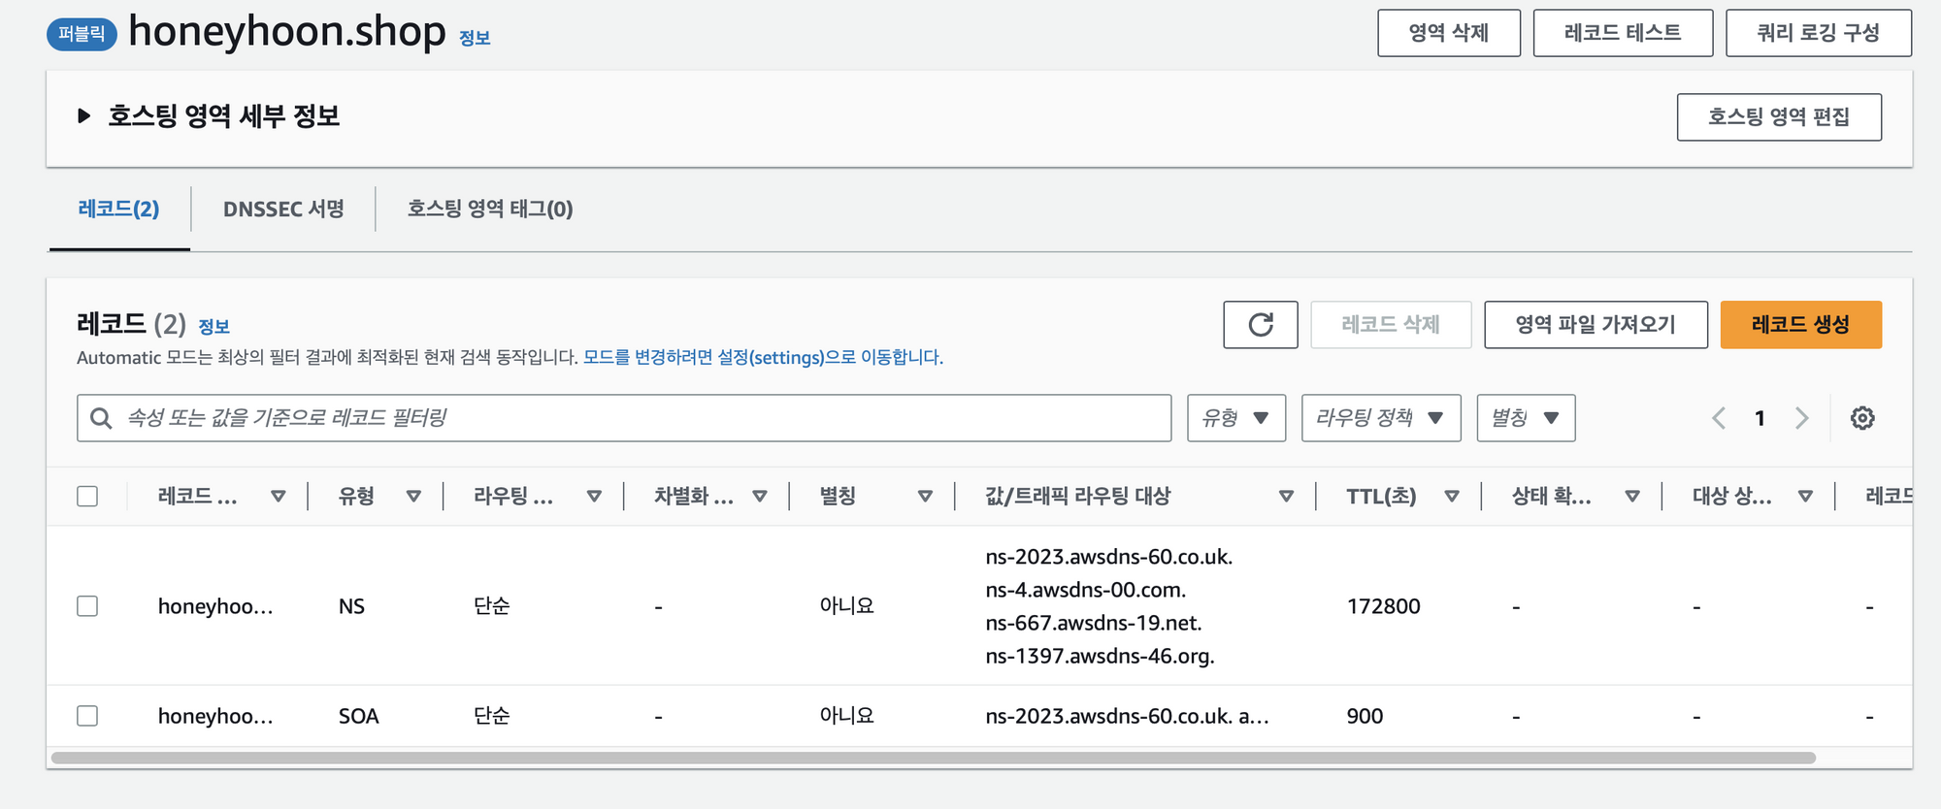Click ns-4.awsdns-00.com. value
The width and height of the screenshot is (1941, 809).
tap(1085, 590)
